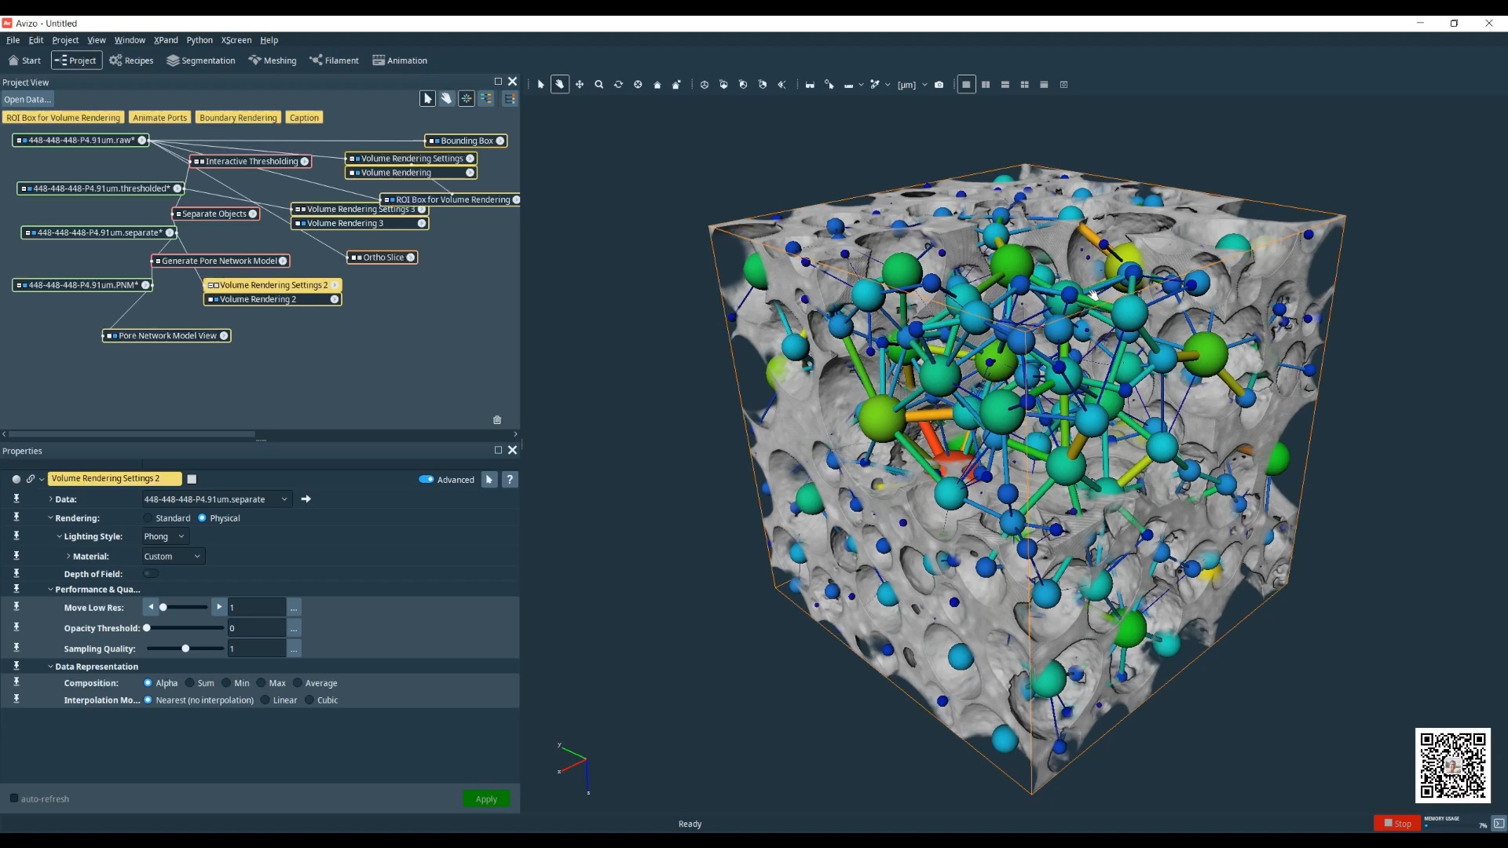This screenshot has width=1508, height=848.
Task: Select single viewer layout
Action: coord(966,85)
